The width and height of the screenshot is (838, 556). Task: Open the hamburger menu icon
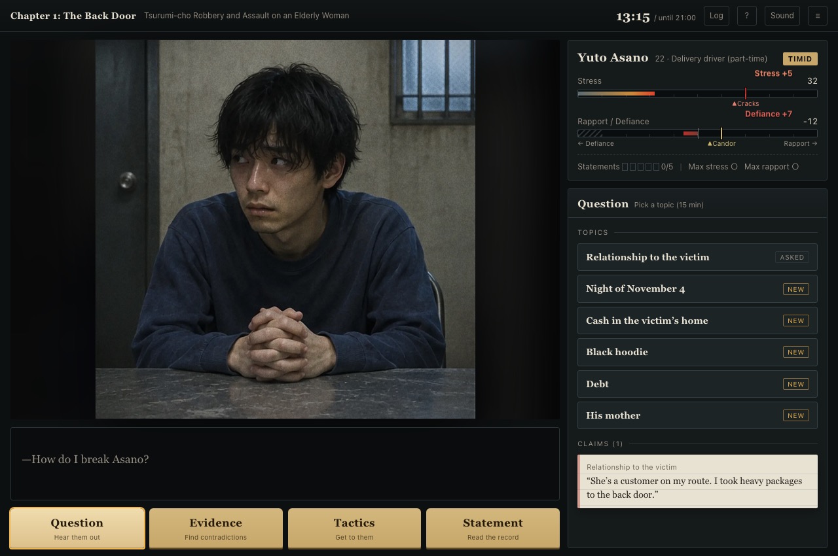(817, 16)
